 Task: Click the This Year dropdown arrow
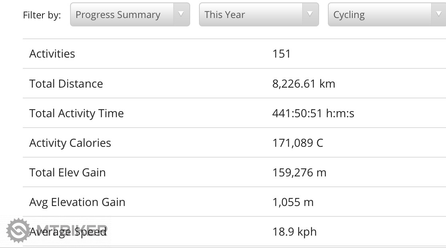tap(310, 14)
